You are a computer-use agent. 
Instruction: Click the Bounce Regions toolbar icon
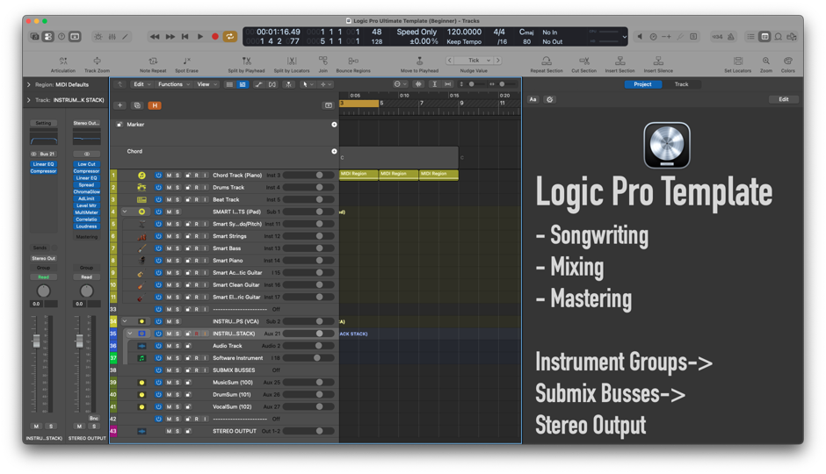(353, 61)
